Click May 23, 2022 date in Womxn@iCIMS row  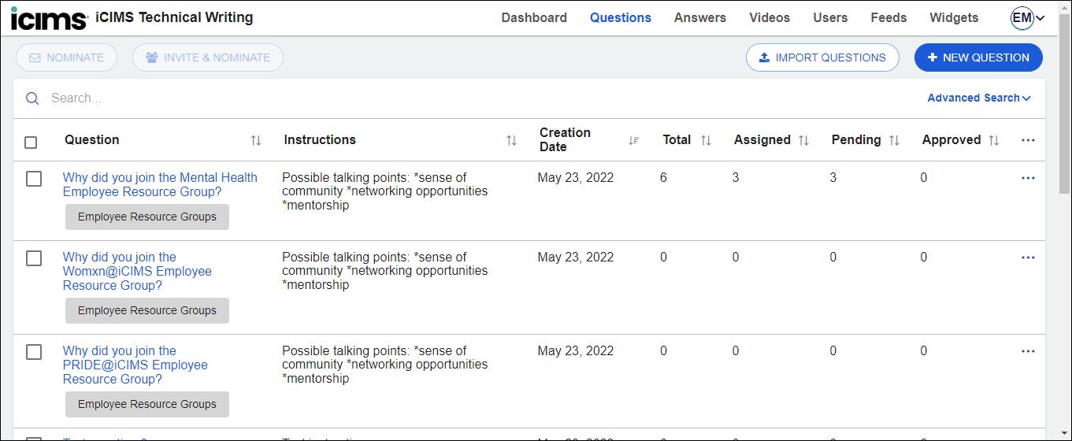(576, 258)
